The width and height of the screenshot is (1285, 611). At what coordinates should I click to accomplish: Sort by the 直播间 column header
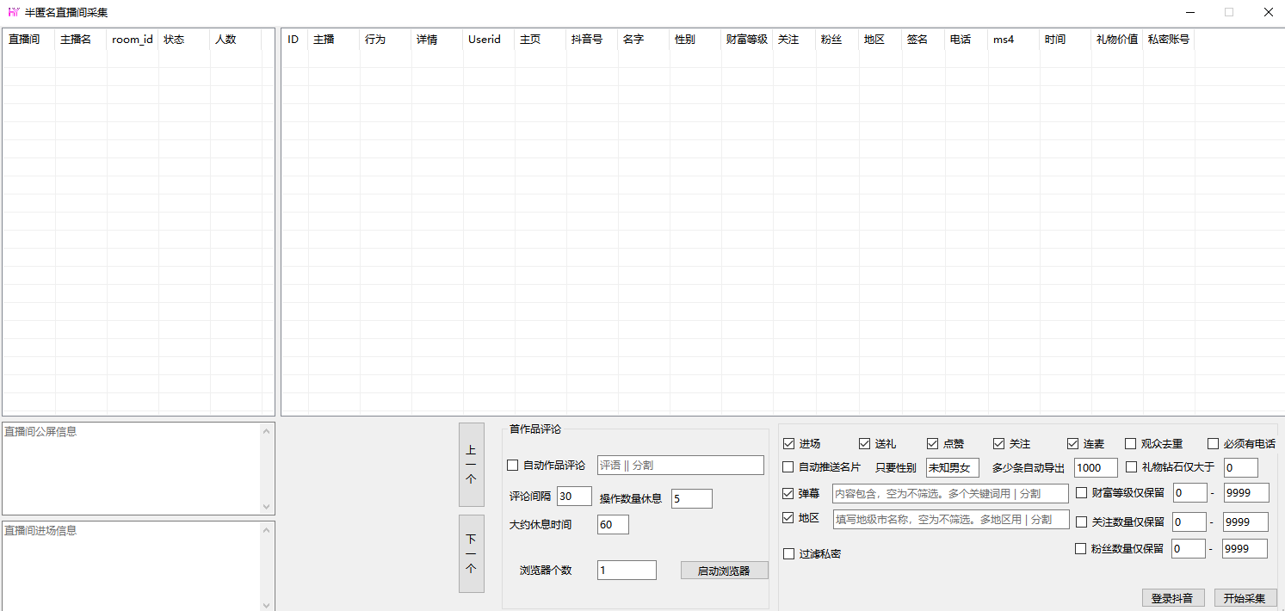pyautogui.click(x=29, y=40)
